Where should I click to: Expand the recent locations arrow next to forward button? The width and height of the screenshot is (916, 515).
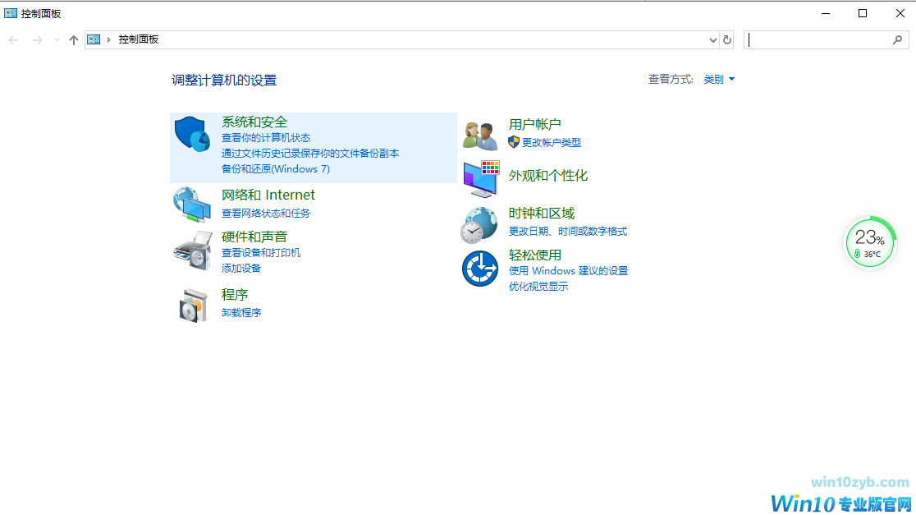point(56,39)
